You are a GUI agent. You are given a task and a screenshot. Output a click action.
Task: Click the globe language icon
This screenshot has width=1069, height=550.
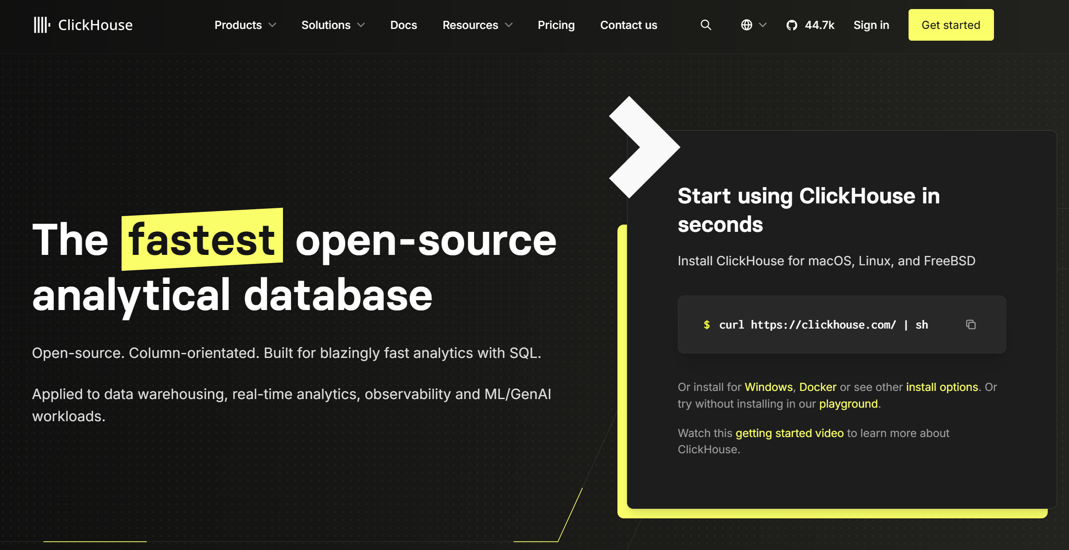(747, 25)
